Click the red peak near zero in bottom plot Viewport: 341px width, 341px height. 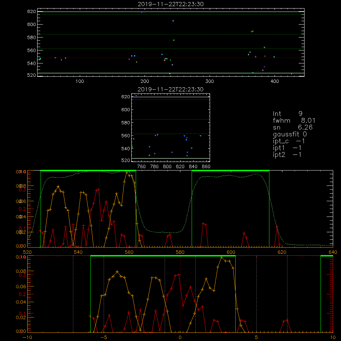click(x=179, y=275)
